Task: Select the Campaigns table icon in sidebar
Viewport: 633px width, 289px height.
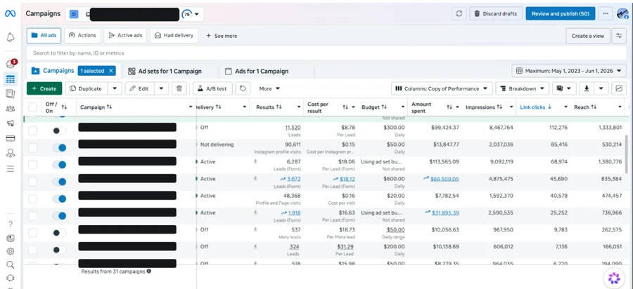Action: [x=11, y=79]
